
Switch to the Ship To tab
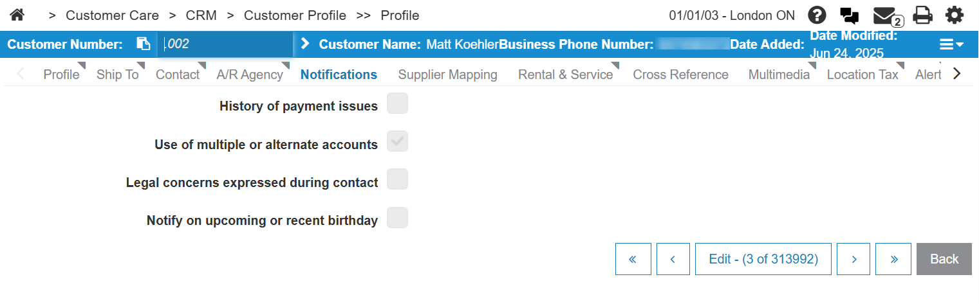(x=118, y=75)
